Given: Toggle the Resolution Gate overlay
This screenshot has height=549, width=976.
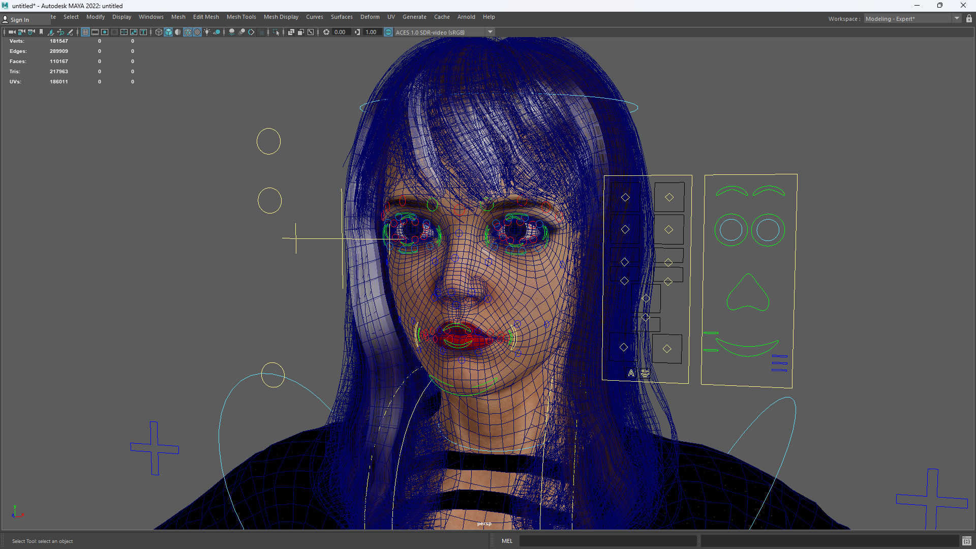Looking at the screenshot, I should pos(105,32).
